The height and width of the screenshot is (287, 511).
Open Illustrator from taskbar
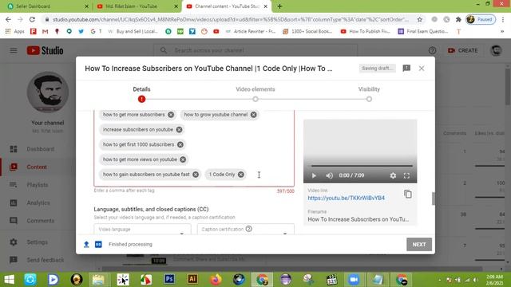pos(192,280)
